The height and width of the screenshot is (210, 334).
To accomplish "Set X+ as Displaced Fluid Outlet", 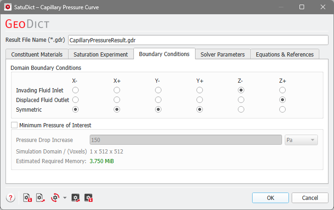I will click(117, 100).
